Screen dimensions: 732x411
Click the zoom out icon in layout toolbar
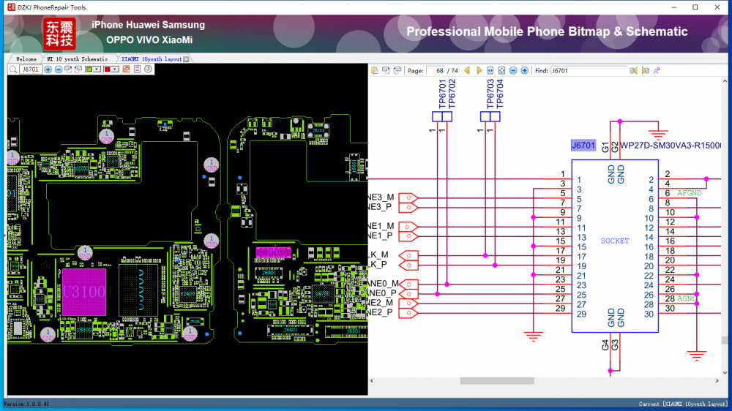click(x=59, y=69)
